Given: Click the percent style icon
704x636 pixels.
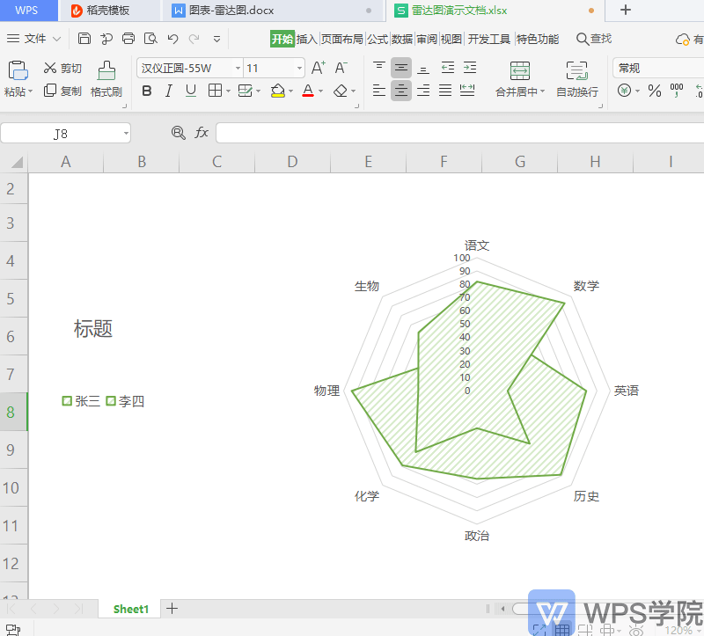Looking at the screenshot, I should click(654, 91).
